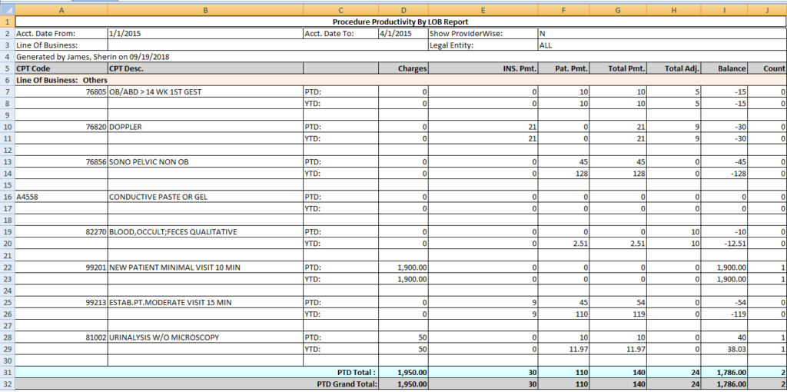Click BLOOD,OCCULT;FECES QUALITATIVE cell
This screenshot has height=392, width=787.
[205, 232]
